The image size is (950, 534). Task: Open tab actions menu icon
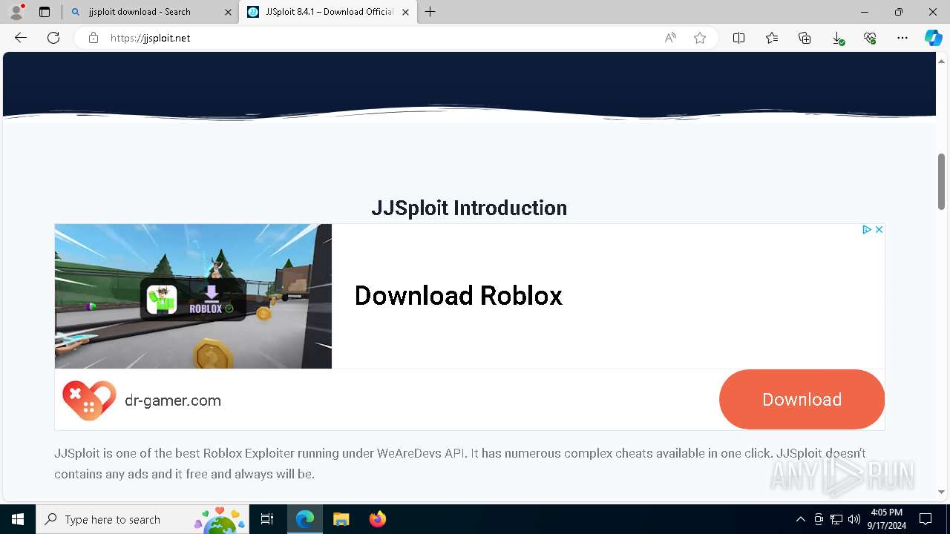[45, 12]
